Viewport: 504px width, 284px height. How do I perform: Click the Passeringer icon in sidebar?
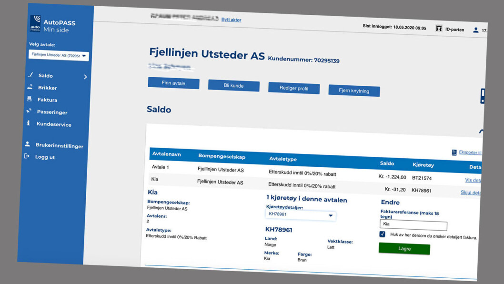29,111
